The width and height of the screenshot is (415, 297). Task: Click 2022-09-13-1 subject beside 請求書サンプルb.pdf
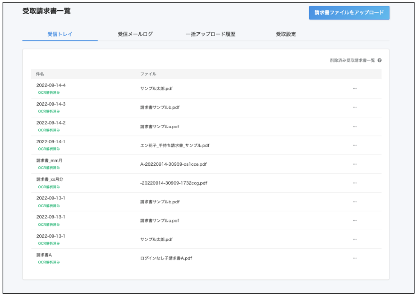tap(50, 198)
